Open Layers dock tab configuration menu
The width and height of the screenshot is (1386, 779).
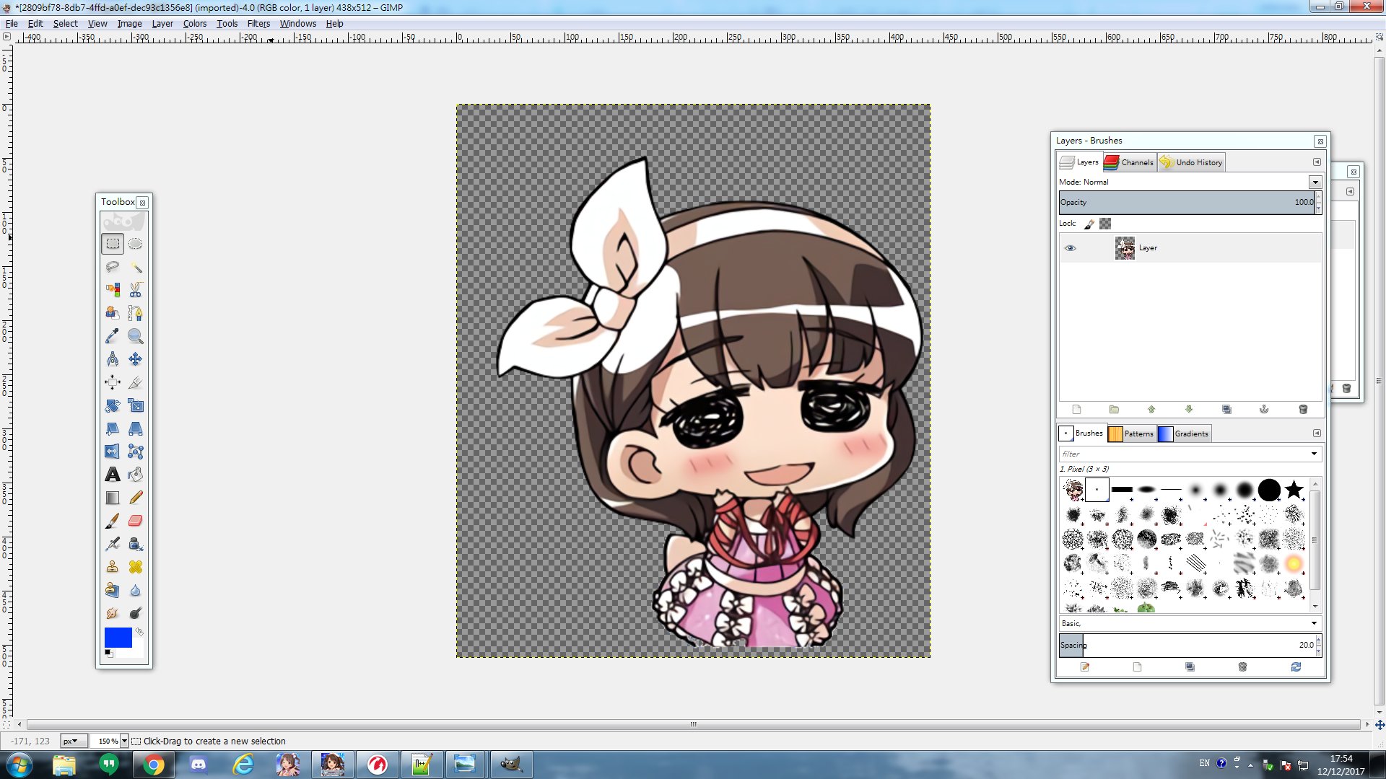pos(1317,162)
